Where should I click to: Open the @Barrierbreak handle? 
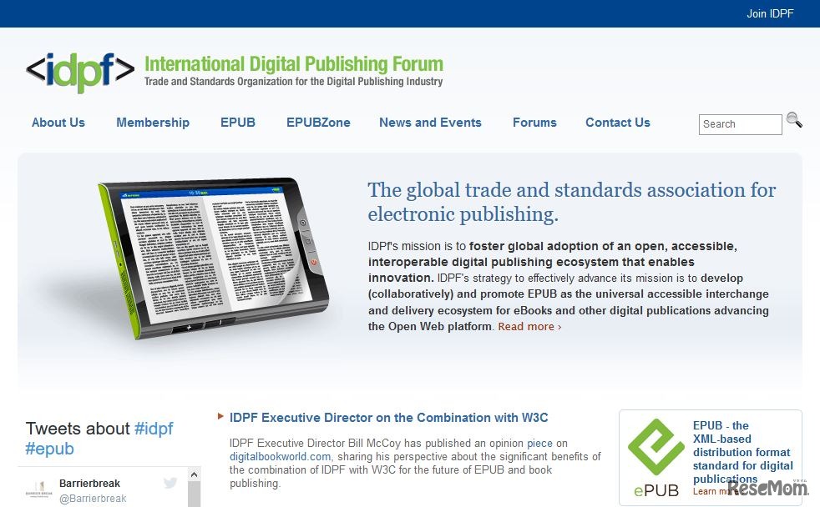click(x=93, y=499)
